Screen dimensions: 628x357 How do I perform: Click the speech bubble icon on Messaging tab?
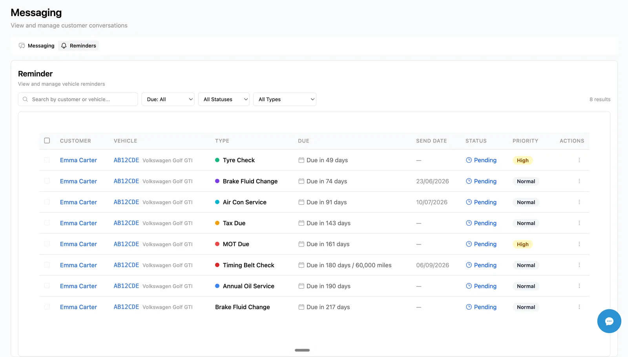pos(22,46)
